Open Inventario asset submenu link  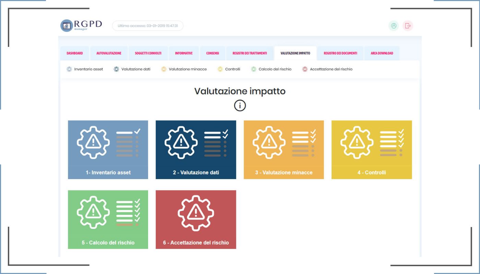coord(88,69)
